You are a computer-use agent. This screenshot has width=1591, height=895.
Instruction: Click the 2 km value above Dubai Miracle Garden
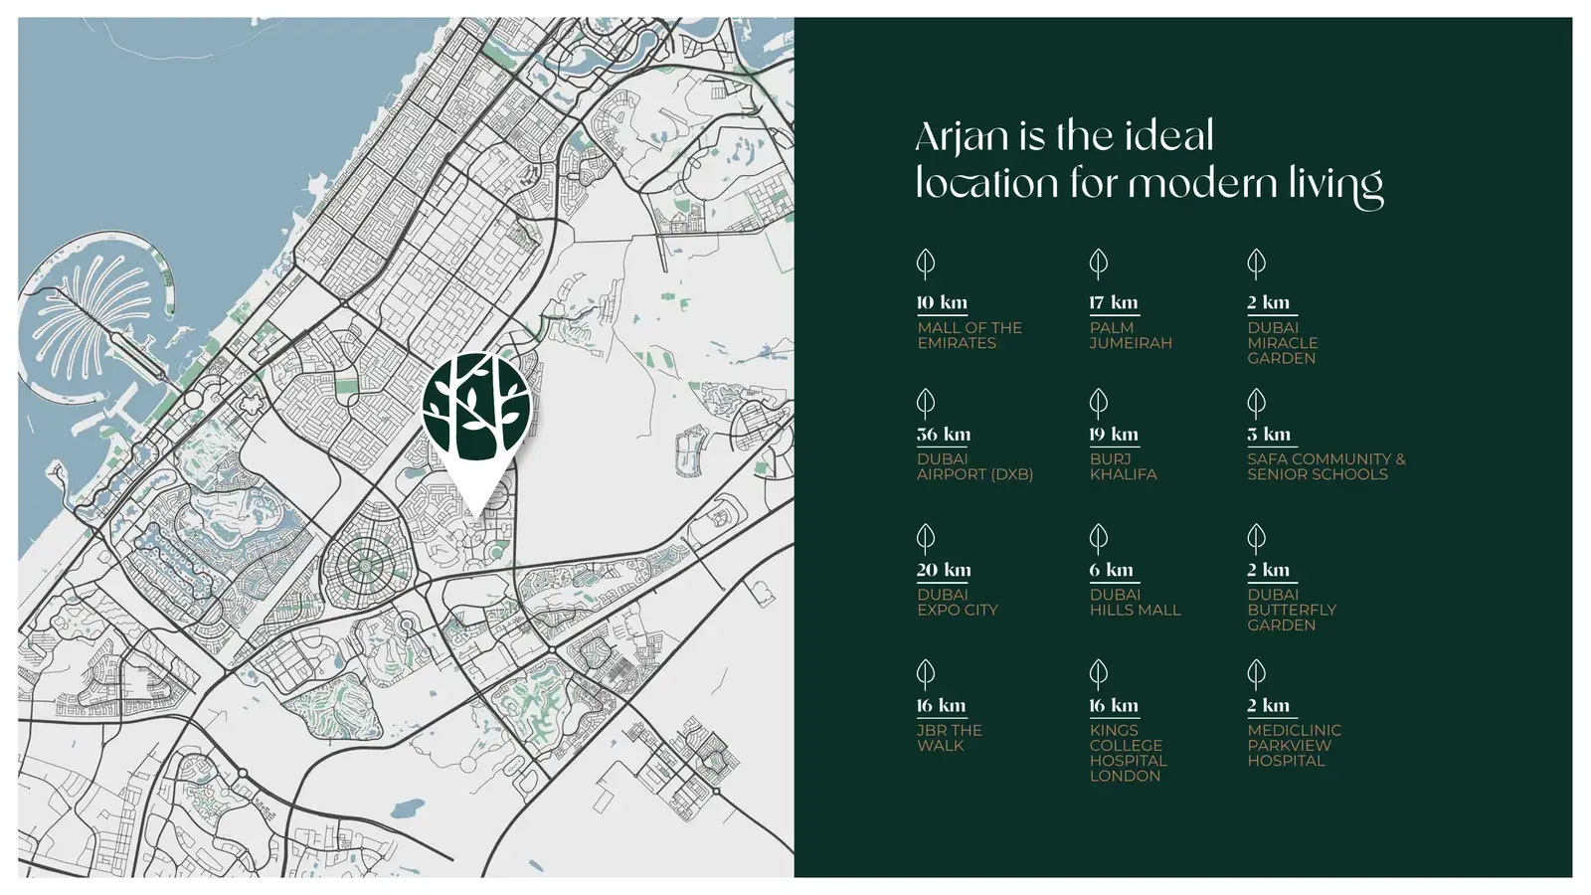point(1269,302)
